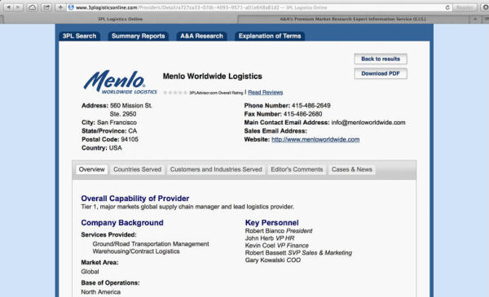Viewport: 489px width, 297px height.
Task: Open the Summary Reports tab
Action: [139, 36]
